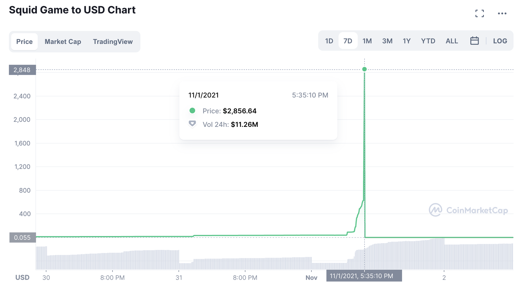The image size is (525, 284).
Task: Open the TradingView tab
Action: click(x=113, y=41)
